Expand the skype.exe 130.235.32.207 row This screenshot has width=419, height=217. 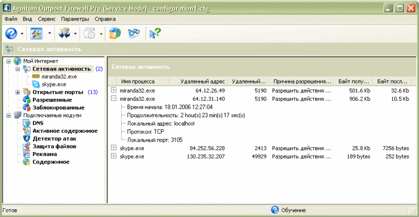[114, 156]
